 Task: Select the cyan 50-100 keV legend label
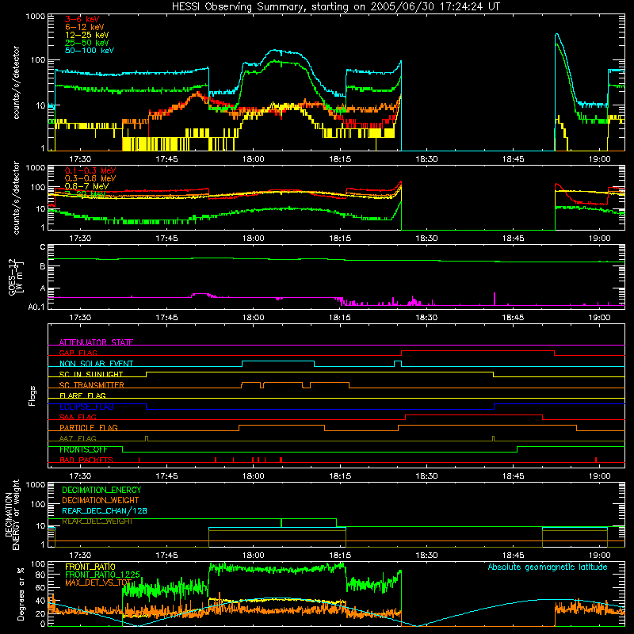[x=90, y=51]
